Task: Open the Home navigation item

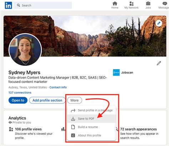Action: tap(115, 5)
